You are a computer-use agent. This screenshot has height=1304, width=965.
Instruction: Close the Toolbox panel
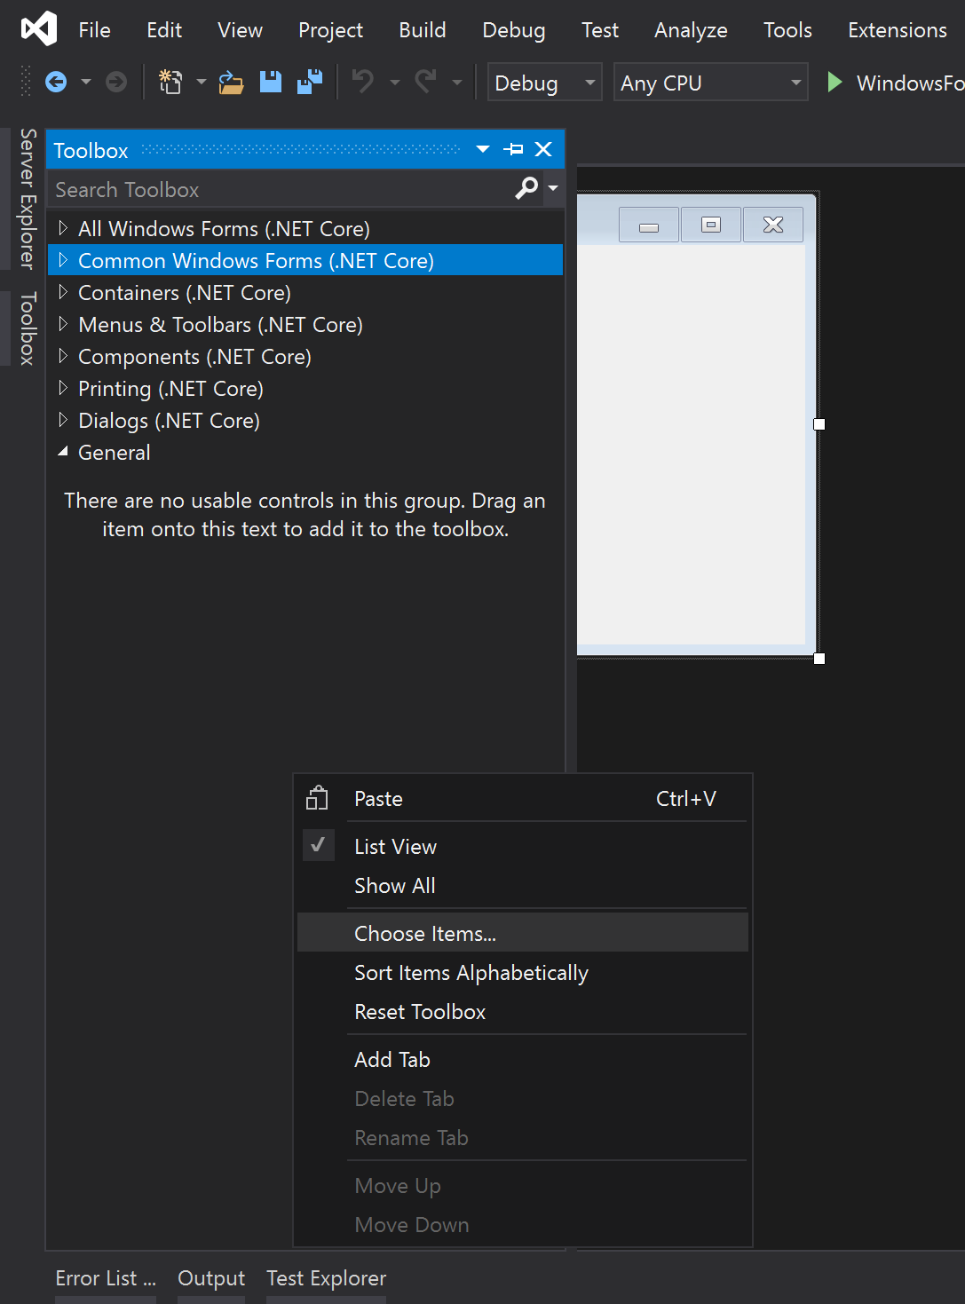pos(544,149)
